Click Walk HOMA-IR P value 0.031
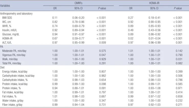This screenshot has width=189, height=108. [x=179, y=59]
